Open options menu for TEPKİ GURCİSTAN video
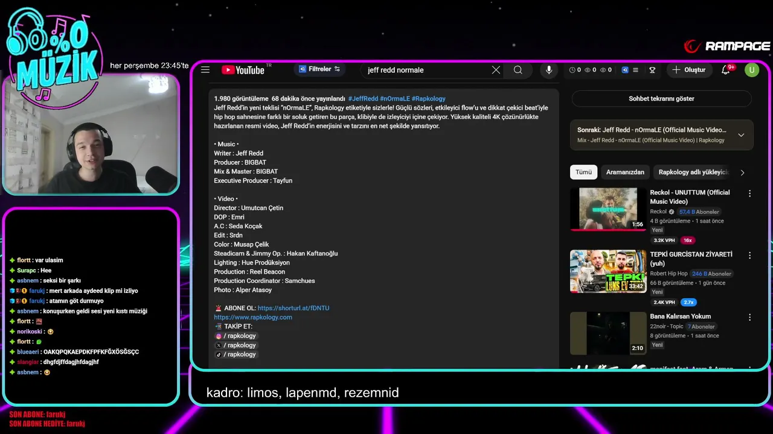This screenshot has width=773, height=434. tap(749, 256)
